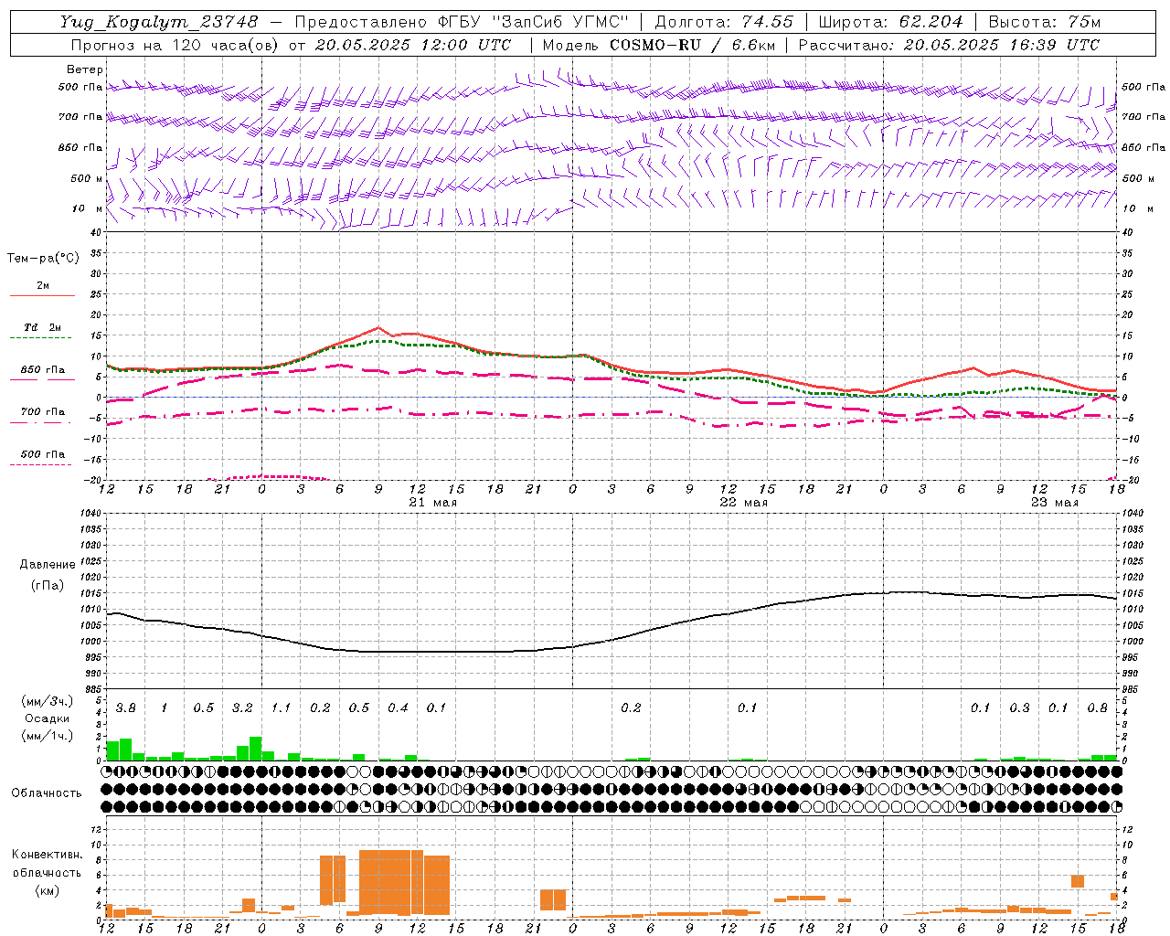The width and height of the screenshot is (1170, 936).
Task: Click the 0.3 precipitation value
Action: pyautogui.click(x=1019, y=708)
